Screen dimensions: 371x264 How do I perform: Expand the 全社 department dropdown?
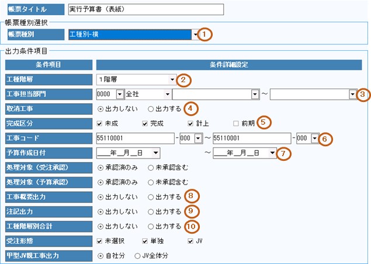pyautogui.click(x=167, y=94)
